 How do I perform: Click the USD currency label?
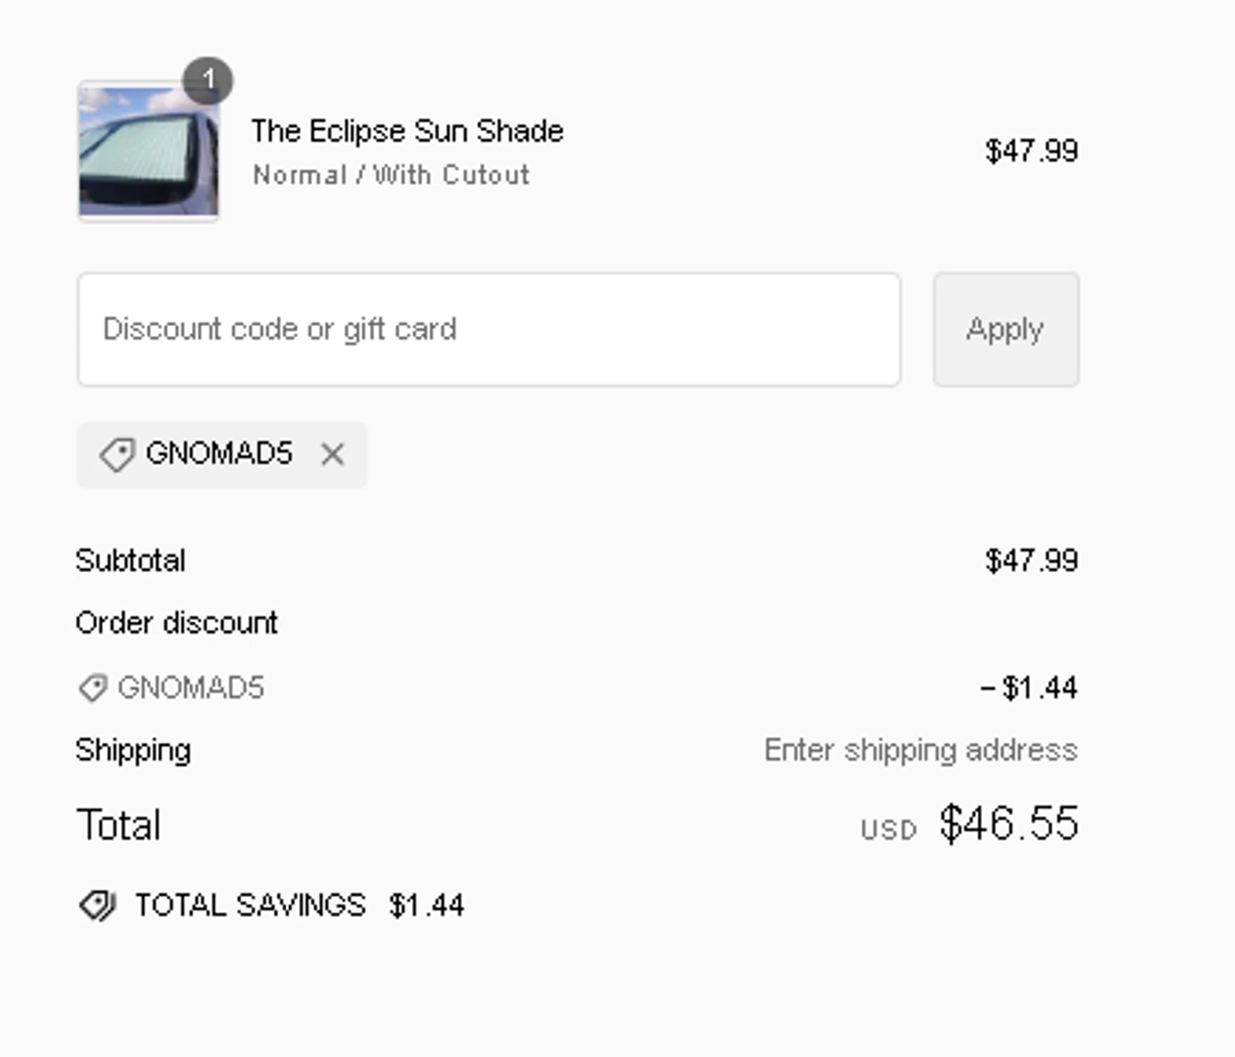[x=888, y=830]
